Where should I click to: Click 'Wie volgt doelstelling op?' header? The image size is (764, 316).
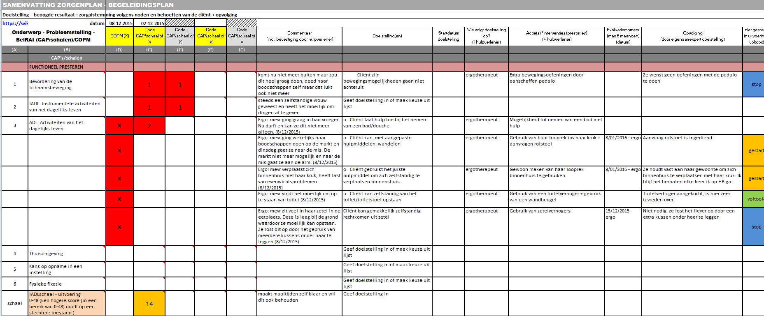pos(487,36)
